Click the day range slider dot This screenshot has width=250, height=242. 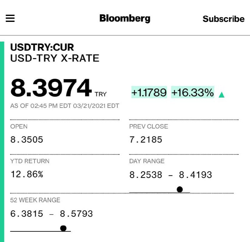pyautogui.click(x=180, y=189)
